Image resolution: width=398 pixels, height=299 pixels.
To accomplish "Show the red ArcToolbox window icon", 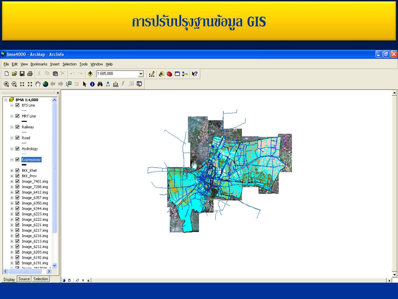I will 169,74.
